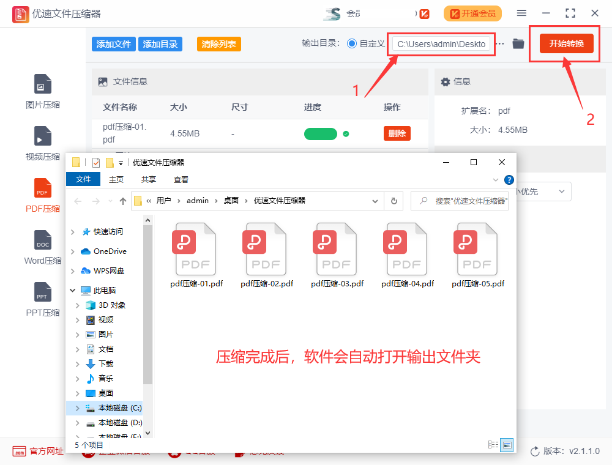Select 图片压缩 in the sidebar
612x465 pixels.
pos(42,92)
